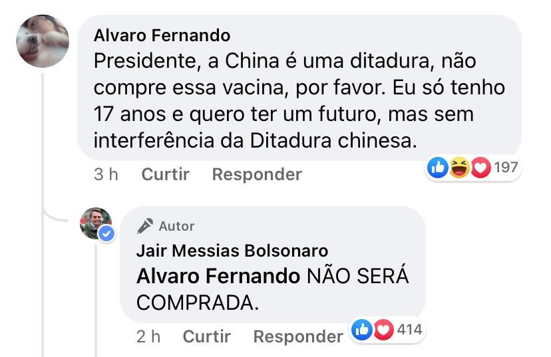Click the like reaction icon on Bolsonaro's reply
551x357 pixels.
pos(362,330)
